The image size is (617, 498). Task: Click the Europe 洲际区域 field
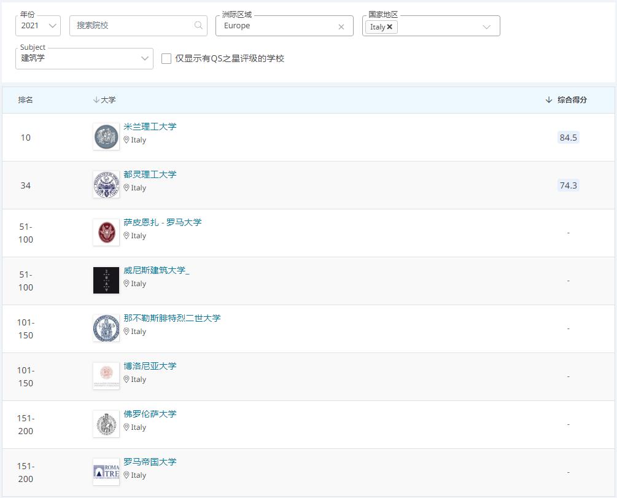(x=284, y=26)
